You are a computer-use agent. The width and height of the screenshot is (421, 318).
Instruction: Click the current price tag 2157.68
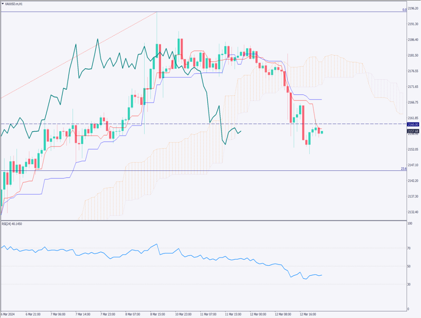[x=413, y=131]
